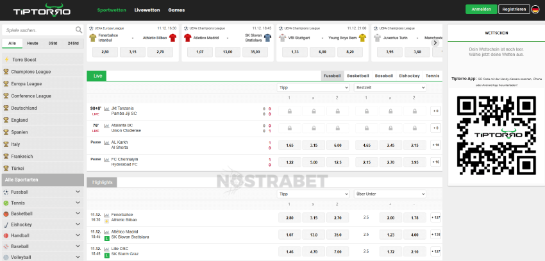Click the Registrieren button

point(514,10)
